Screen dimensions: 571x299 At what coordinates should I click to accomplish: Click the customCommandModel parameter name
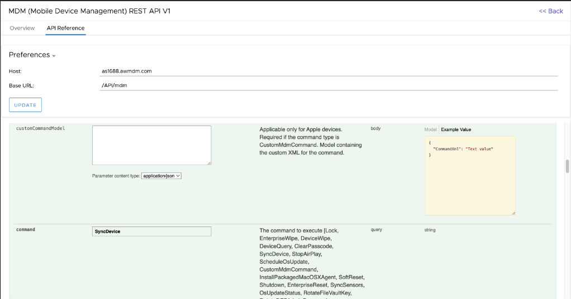tap(41, 128)
